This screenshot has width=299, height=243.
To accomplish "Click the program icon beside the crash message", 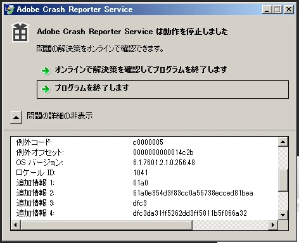I will (20, 32).
